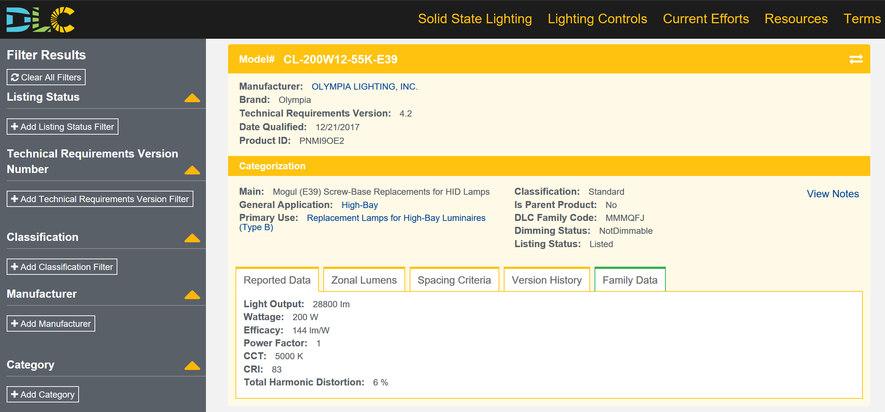Open Solid State Lighting menu
Viewport: 885px width, 412px height.
tap(475, 19)
